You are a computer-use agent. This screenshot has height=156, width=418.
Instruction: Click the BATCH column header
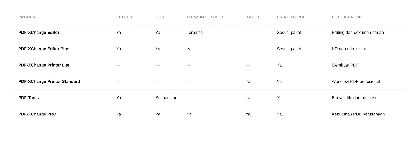coord(252,17)
